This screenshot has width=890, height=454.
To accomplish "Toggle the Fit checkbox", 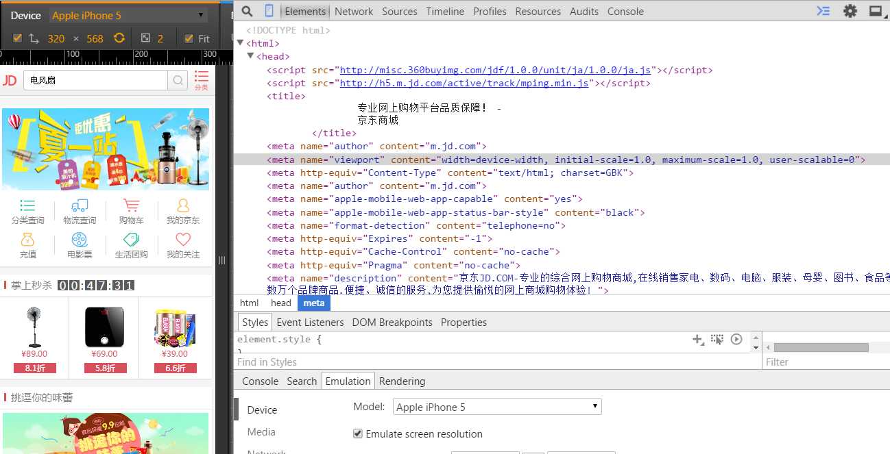I will [189, 38].
